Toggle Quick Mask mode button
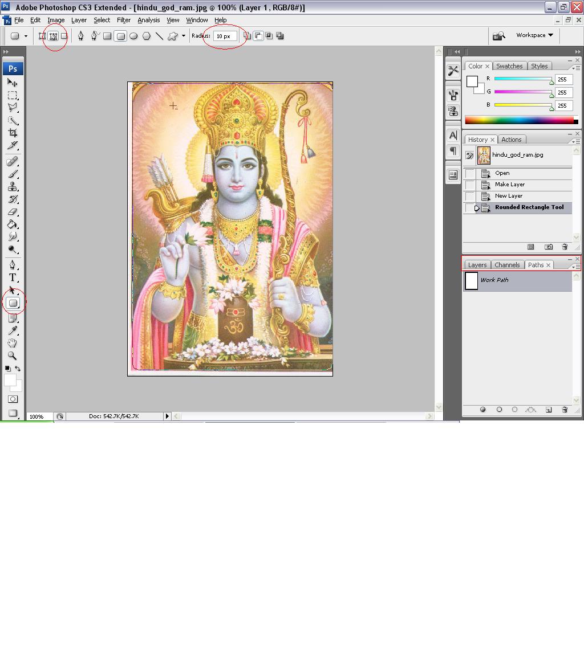The image size is (584, 654). (13, 399)
